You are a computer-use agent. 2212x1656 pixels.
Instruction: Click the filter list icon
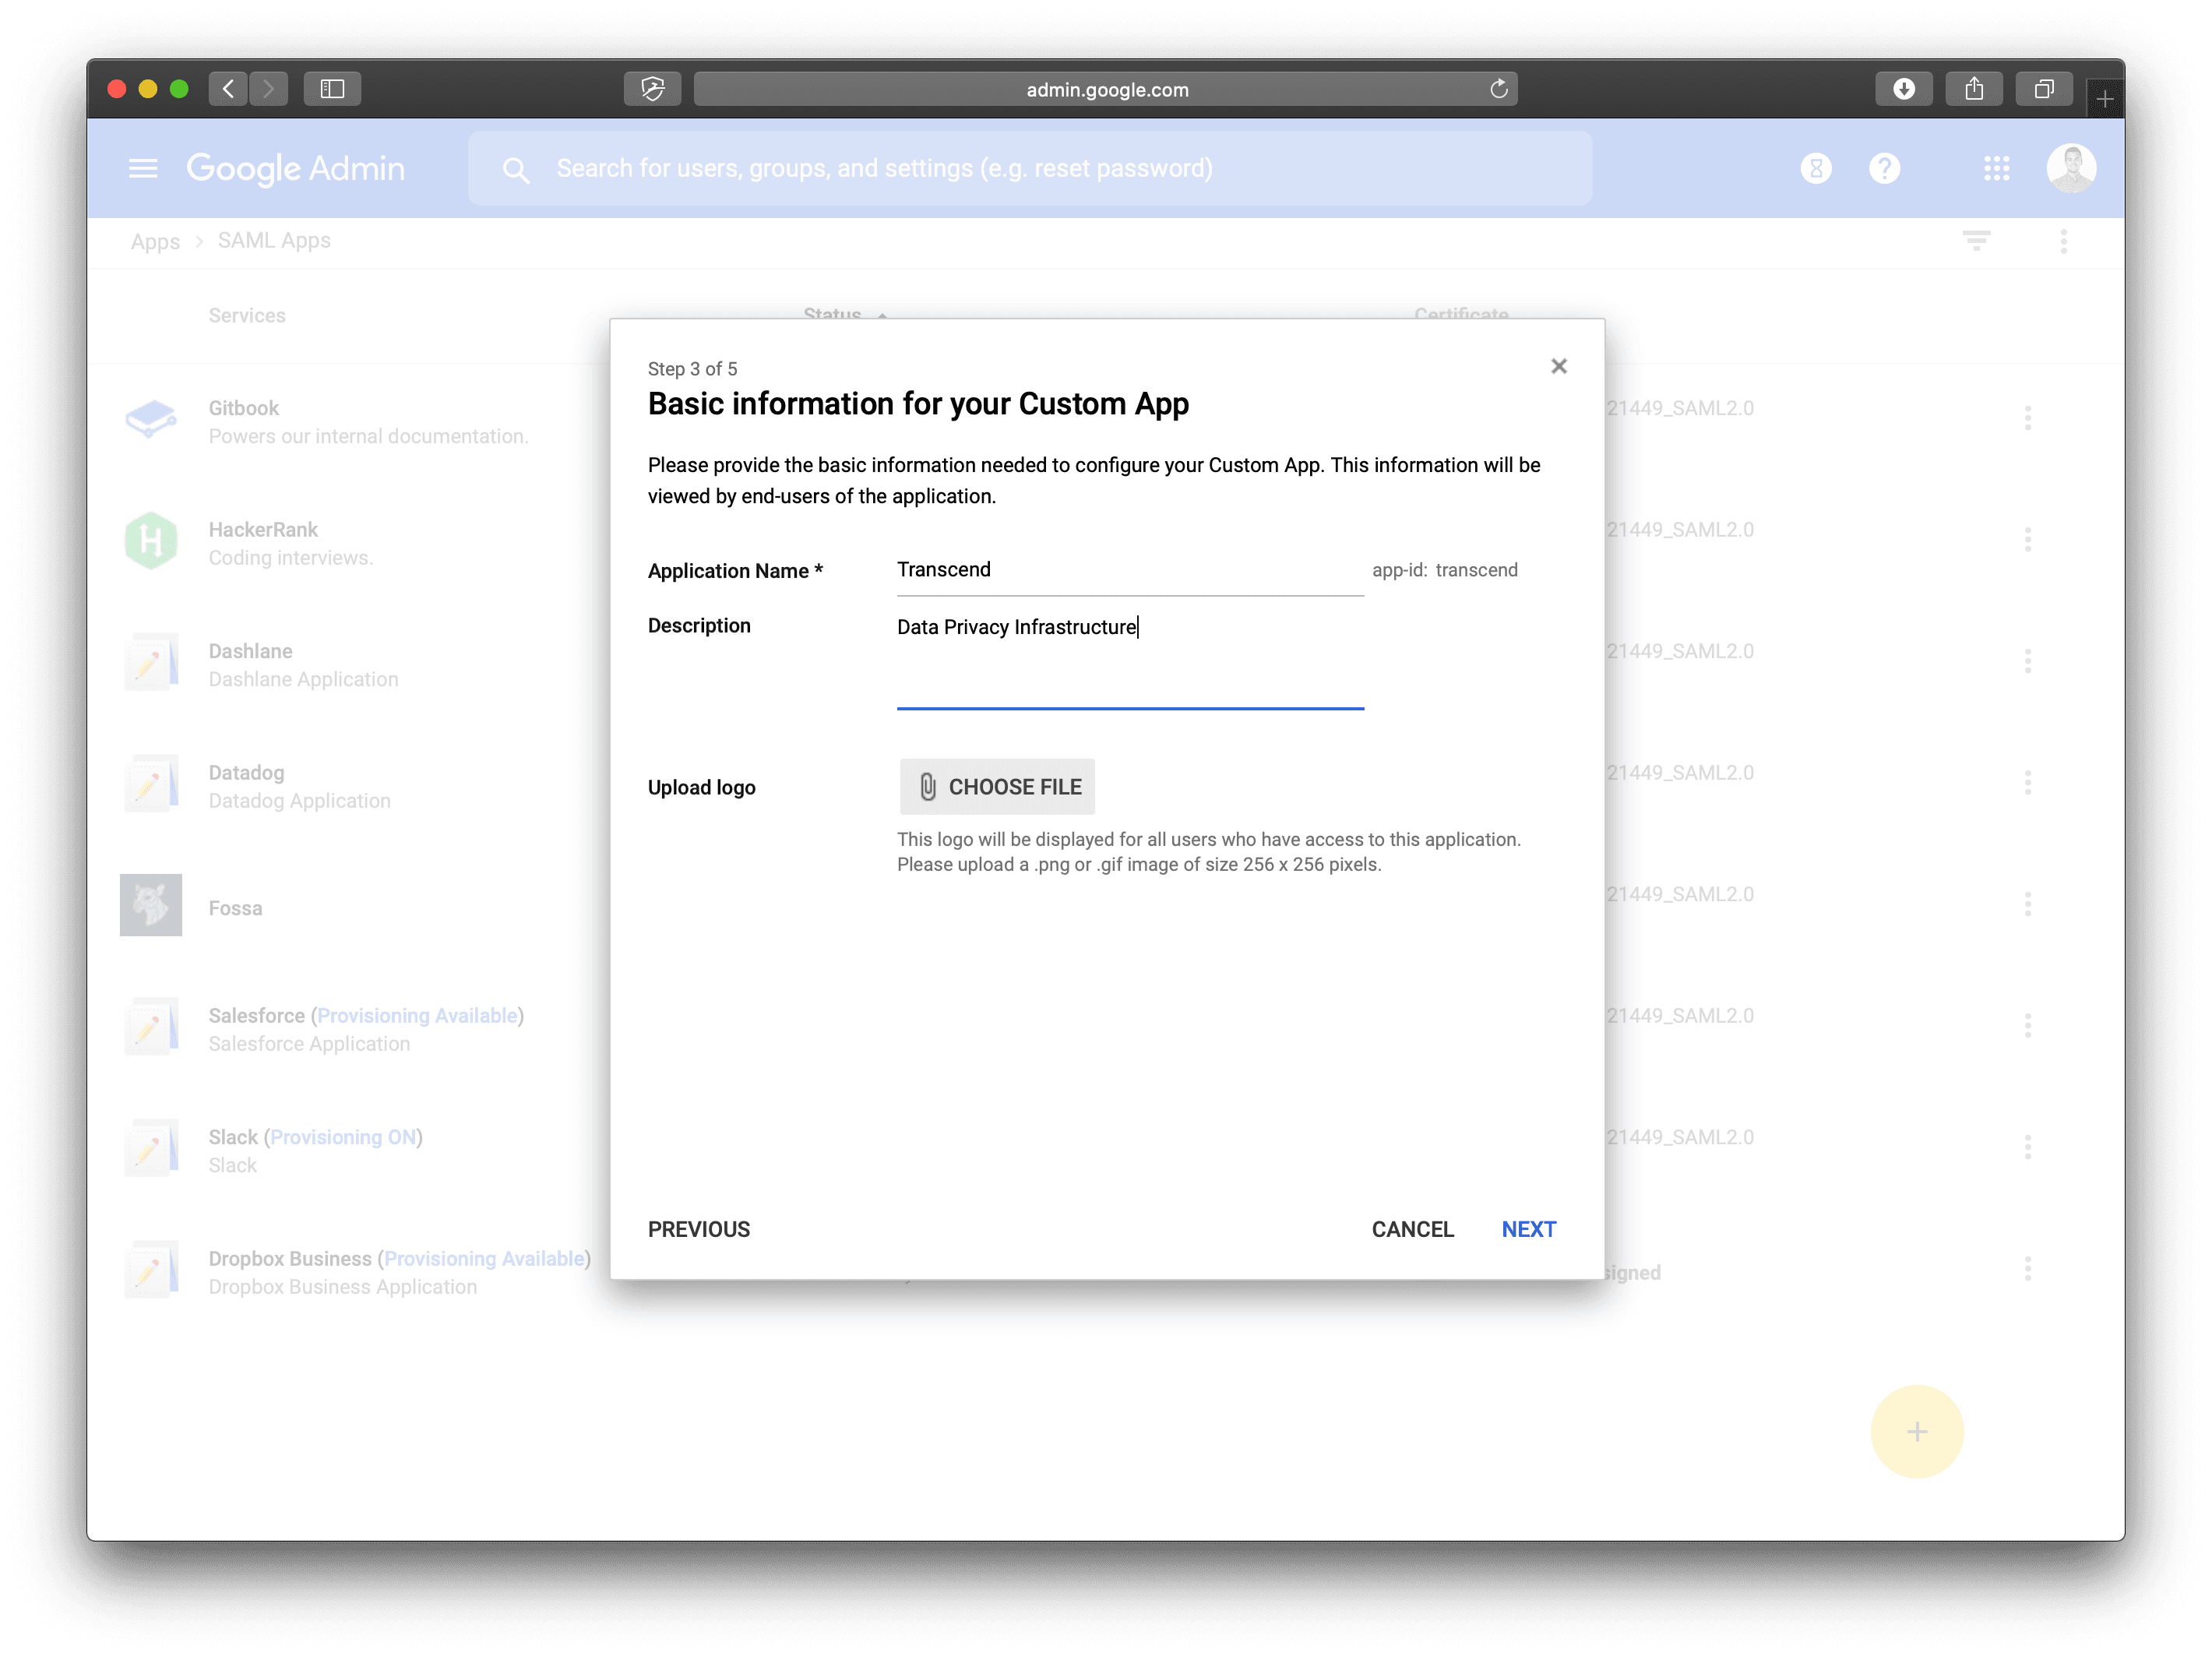(x=1975, y=241)
